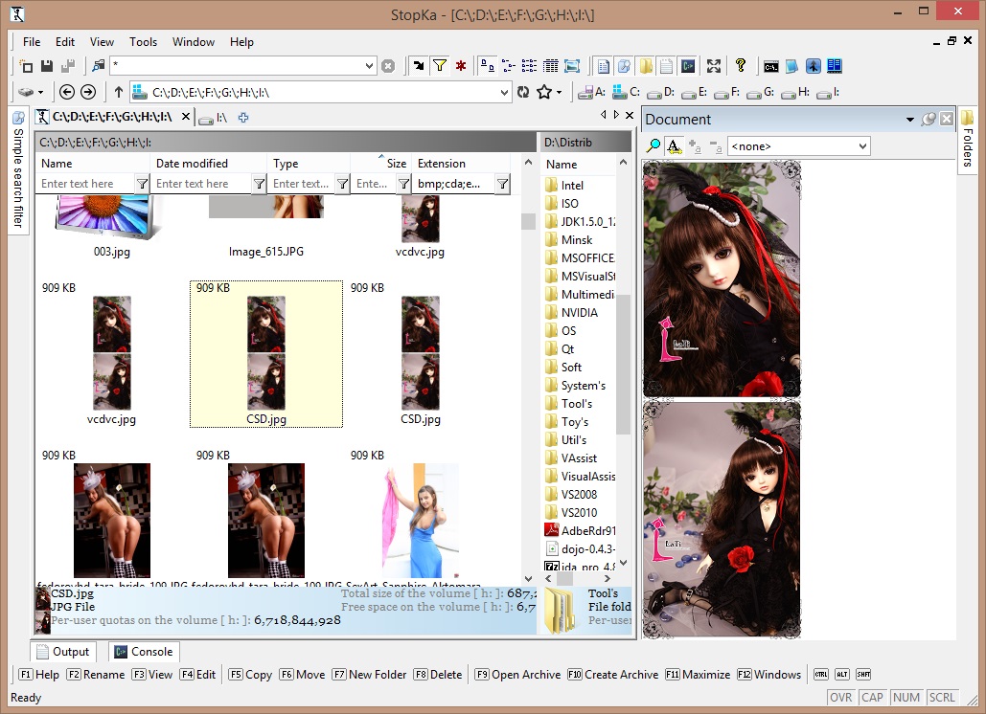Click the F2 Rename button

tap(96, 675)
